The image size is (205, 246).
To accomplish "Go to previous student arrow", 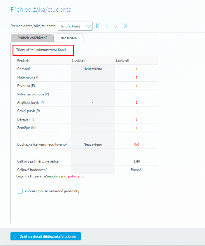I will 107,26.
